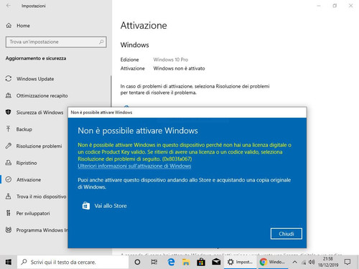The width and height of the screenshot is (359, 269).
Task: Click the Programma Windows Insider icon
Action: (9, 230)
